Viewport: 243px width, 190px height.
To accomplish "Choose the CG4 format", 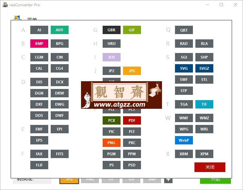I will click(x=60, y=68).
